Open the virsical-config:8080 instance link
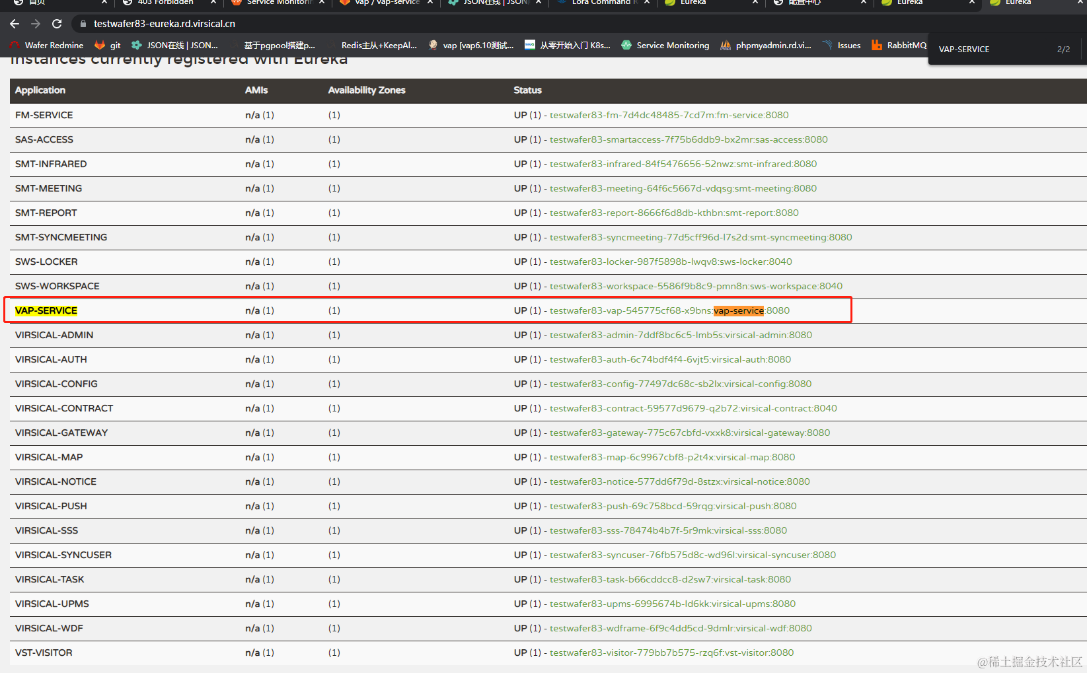 (681, 384)
